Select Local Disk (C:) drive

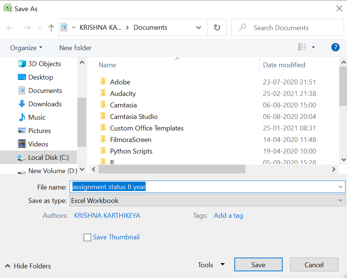coord(48,158)
